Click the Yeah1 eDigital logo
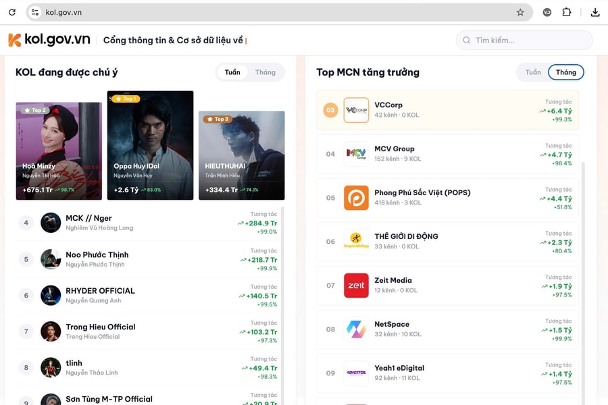This screenshot has width=608, height=405. point(356,373)
